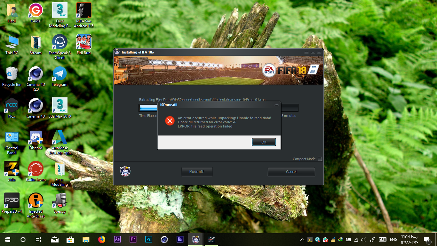The image size is (437, 246).
Task: Open Autodesk Desktop App
Action: tap(60, 142)
